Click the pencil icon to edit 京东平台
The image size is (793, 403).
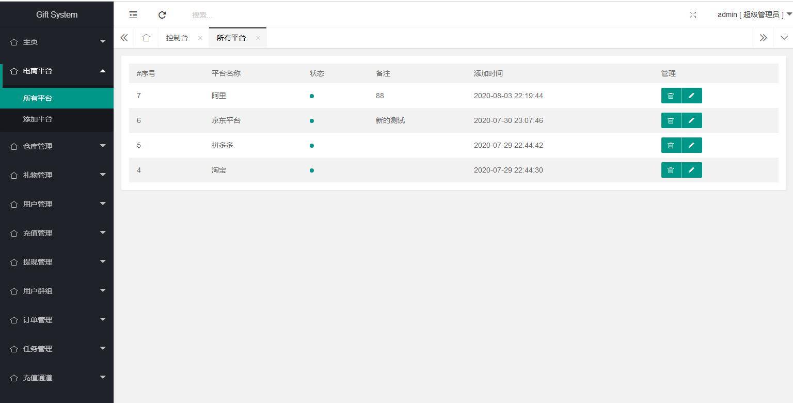pyautogui.click(x=692, y=120)
